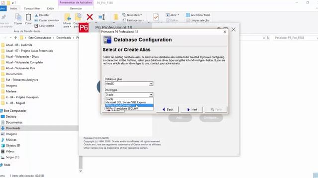Open the Marlene folder
Image resolution: width=318 pixels, height=178 pixels.
click(x=11, y=91)
